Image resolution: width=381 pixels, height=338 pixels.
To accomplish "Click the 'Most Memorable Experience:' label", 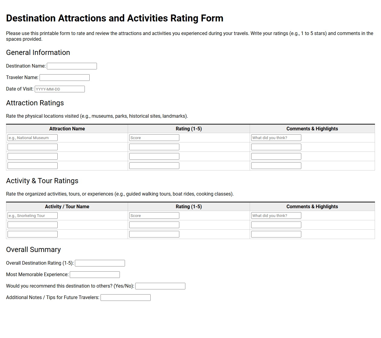I will pyautogui.click(x=37, y=275).
